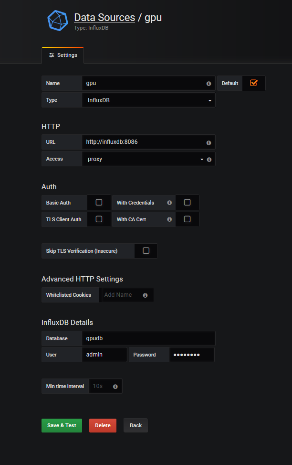Click the Database field containing gpudb
This screenshot has height=465, width=292.
tap(149, 338)
